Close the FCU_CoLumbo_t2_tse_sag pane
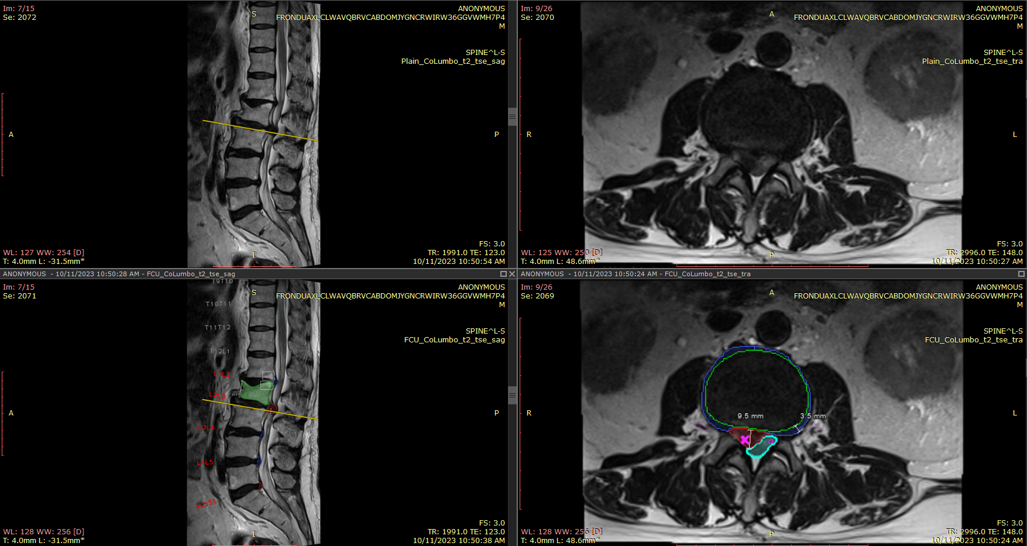Viewport: 1027px width, 546px height. pyautogui.click(x=512, y=274)
